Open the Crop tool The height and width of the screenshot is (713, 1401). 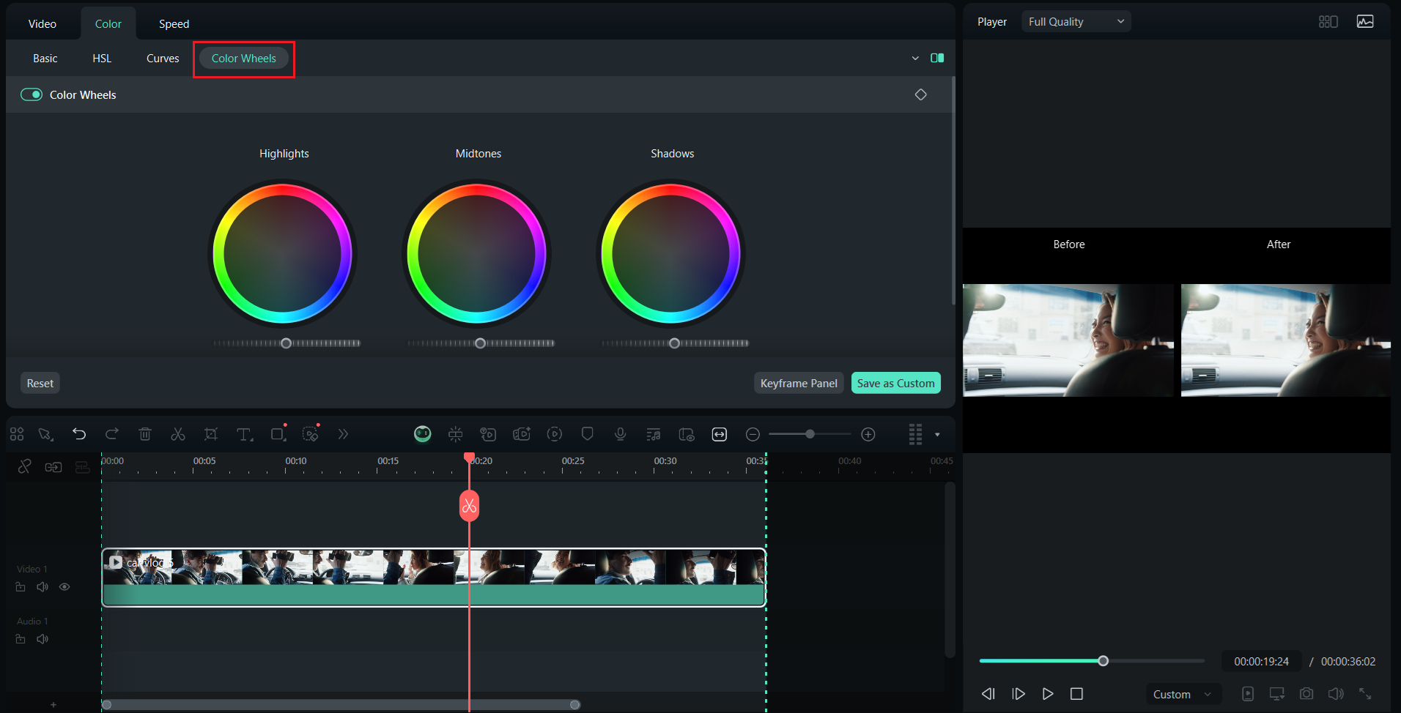210,433
